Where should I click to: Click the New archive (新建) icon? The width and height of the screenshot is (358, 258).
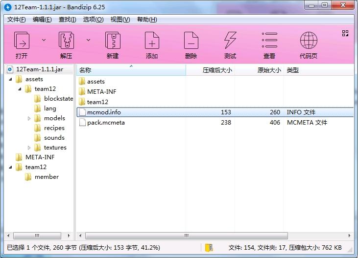(x=113, y=40)
